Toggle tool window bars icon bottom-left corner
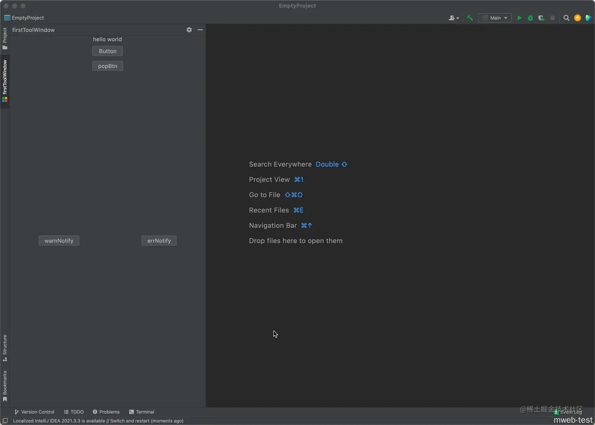 pyautogui.click(x=5, y=421)
